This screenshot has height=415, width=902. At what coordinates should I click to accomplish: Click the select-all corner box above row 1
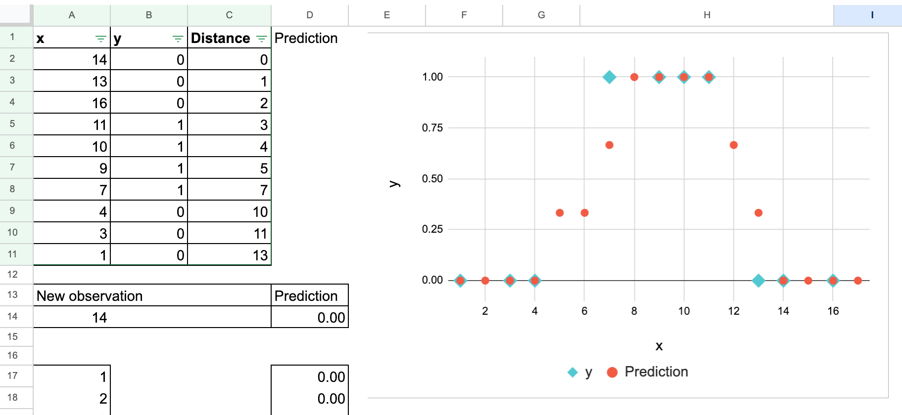tap(16, 14)
